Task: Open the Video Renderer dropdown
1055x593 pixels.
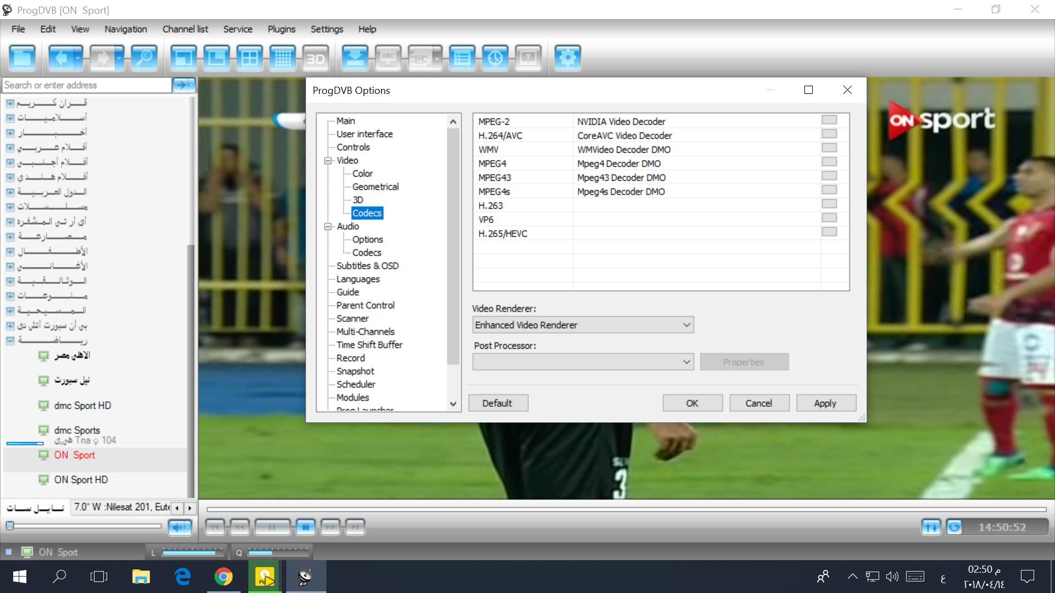Action: pos(583,325)
